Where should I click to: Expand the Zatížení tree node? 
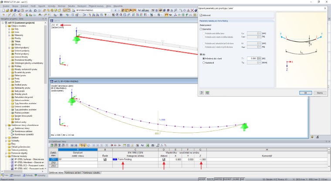click(6, 137)
